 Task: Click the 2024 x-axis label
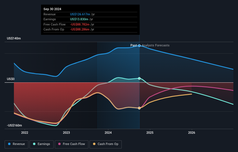tap(108, 133)
